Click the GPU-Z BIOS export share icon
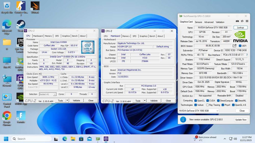Image resolution: width=255 pixels, height=143 pixels. 234,46
